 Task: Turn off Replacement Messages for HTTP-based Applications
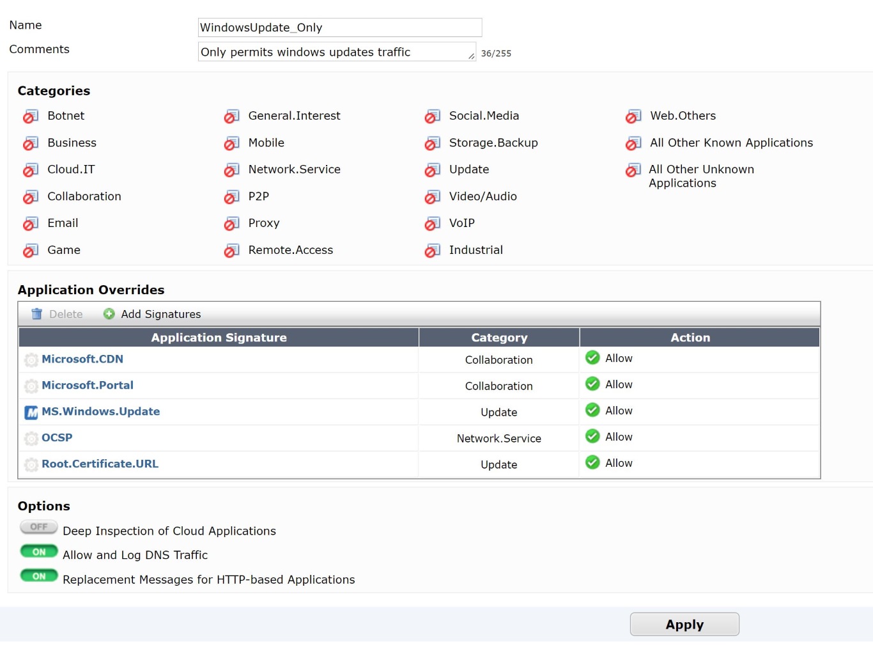coord(38,575)
